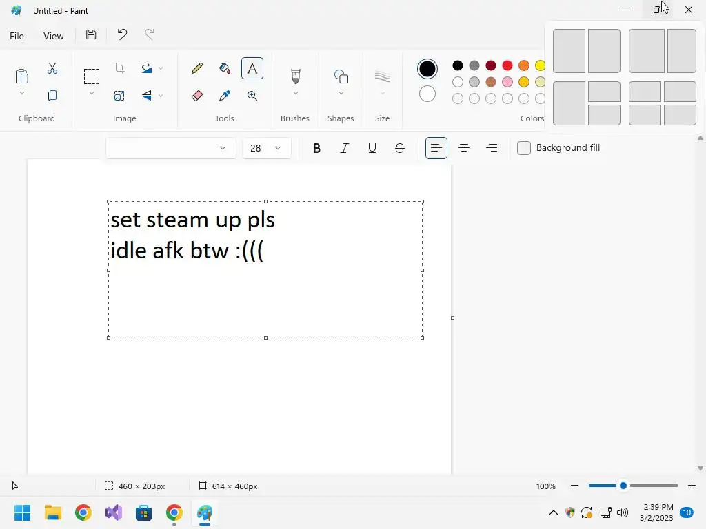The height and width of the screenshot is (529, 706).
Task: Click the zoom slider handle
Action: click(x=623, y=486)
